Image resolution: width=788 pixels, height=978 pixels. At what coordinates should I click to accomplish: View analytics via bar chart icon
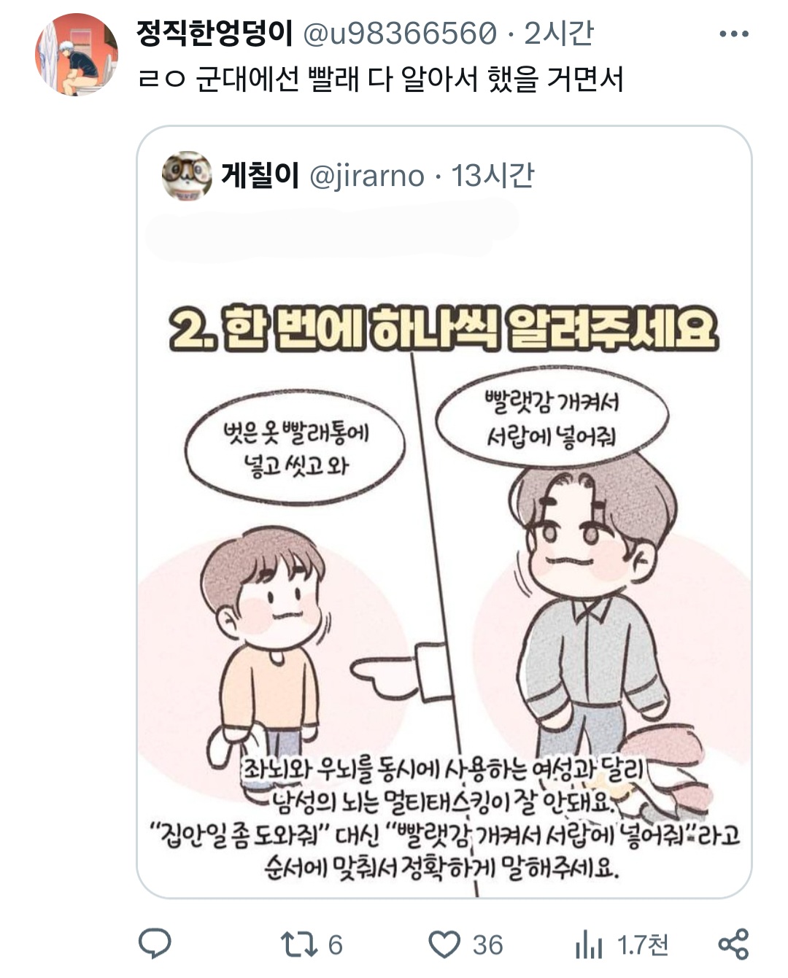pyautogui.click(x=589, y=944)
